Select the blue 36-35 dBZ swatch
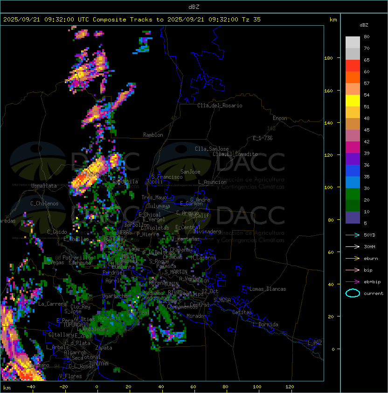388x393 pixels. tap(353, 171)
